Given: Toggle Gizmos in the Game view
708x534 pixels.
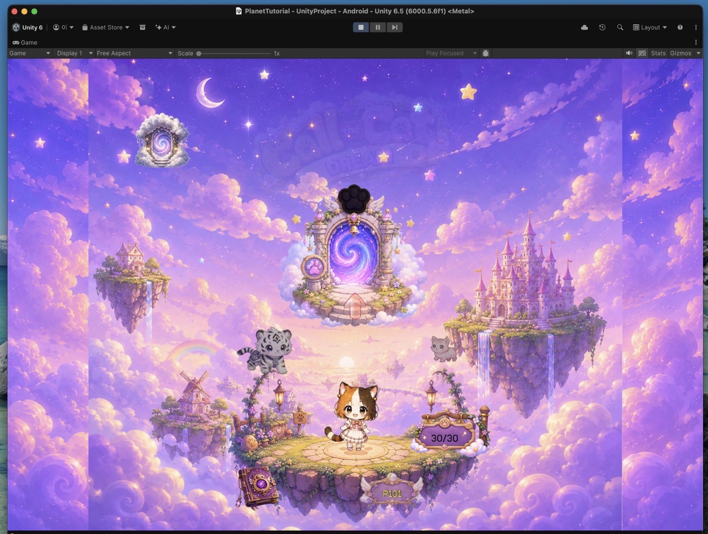Looking at the screenshot, I should (x=680, y=53).
